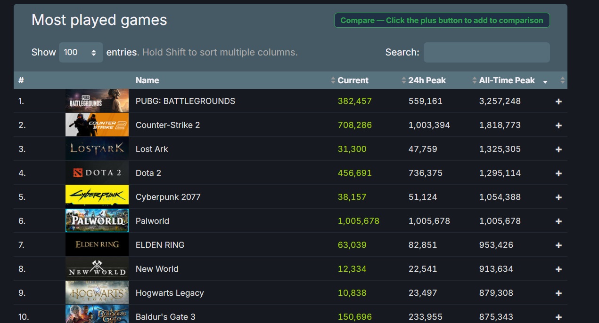The width and height of the screenshot is (599, 323).
Task: Sort table by 24h Peak column
Action: click(427, 80)
